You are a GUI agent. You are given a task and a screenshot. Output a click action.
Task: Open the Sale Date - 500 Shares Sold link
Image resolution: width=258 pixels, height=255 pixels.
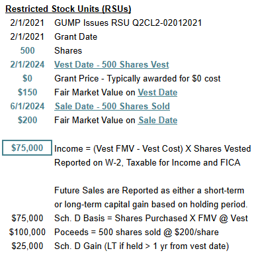(x=112, y=106)
